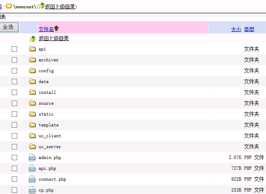Sort files by 类型 column

tap(249, 29)
